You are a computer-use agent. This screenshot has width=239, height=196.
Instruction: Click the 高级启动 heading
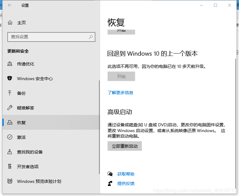pos(119,112)
